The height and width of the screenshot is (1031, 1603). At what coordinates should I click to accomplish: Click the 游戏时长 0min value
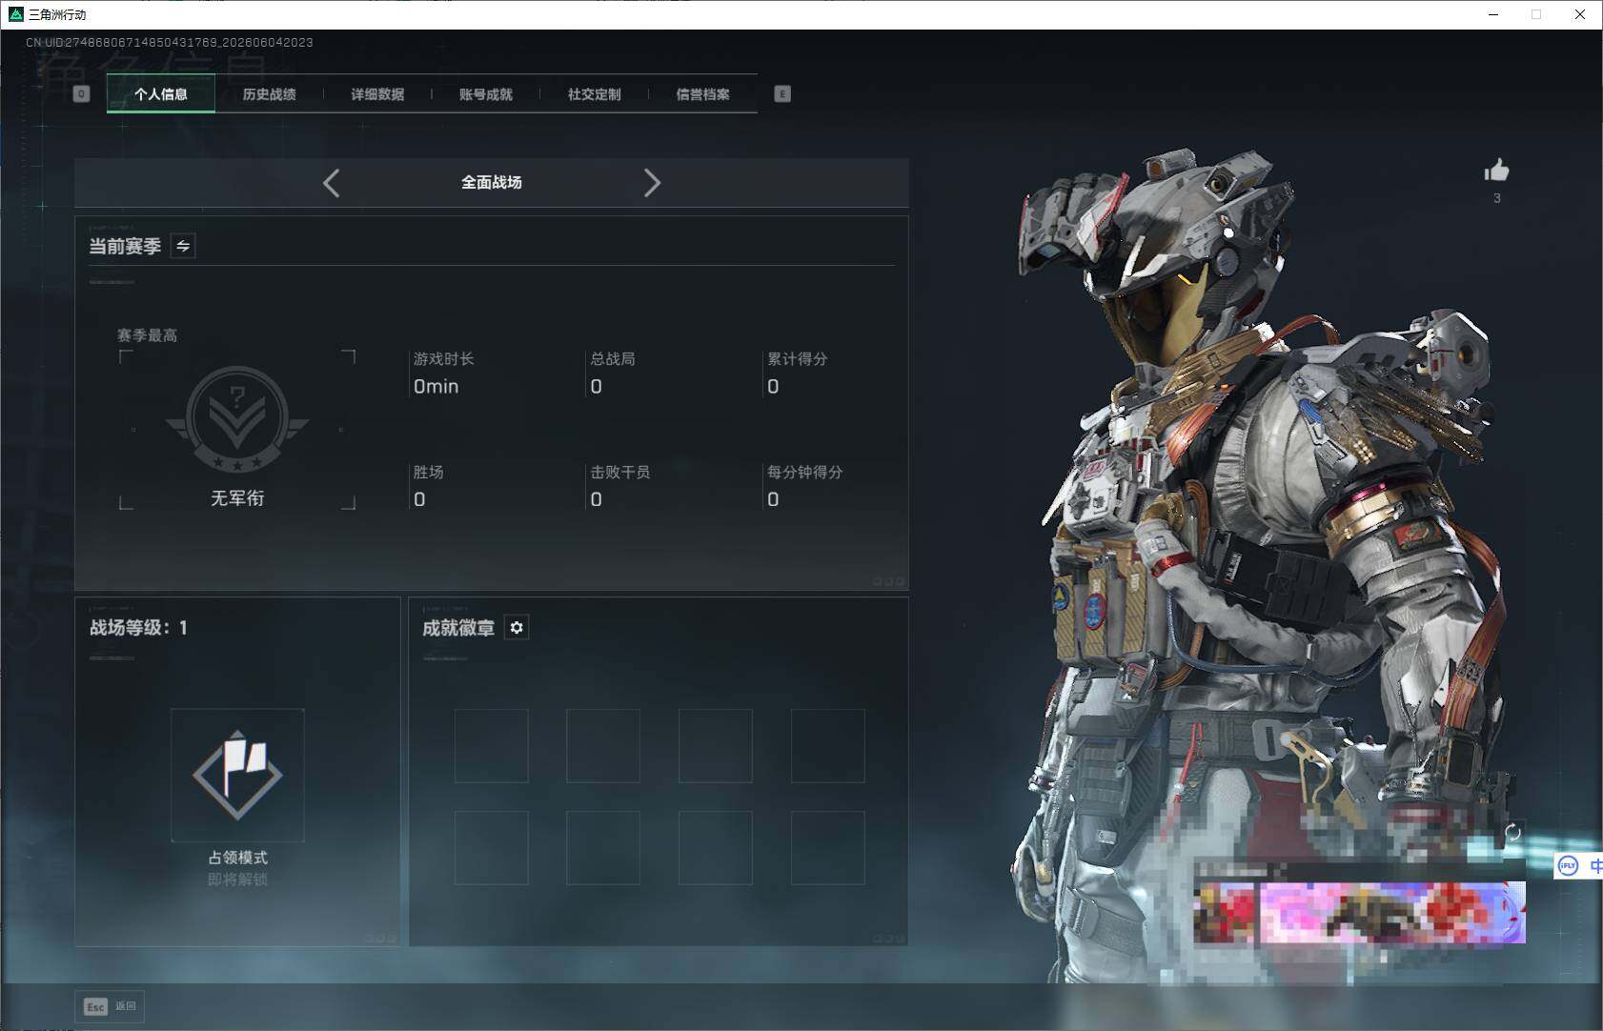(x=436, y=386)
